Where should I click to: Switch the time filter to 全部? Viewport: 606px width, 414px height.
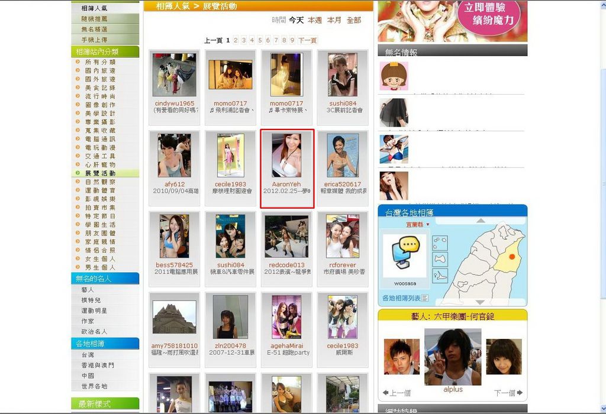pos(354,20)
